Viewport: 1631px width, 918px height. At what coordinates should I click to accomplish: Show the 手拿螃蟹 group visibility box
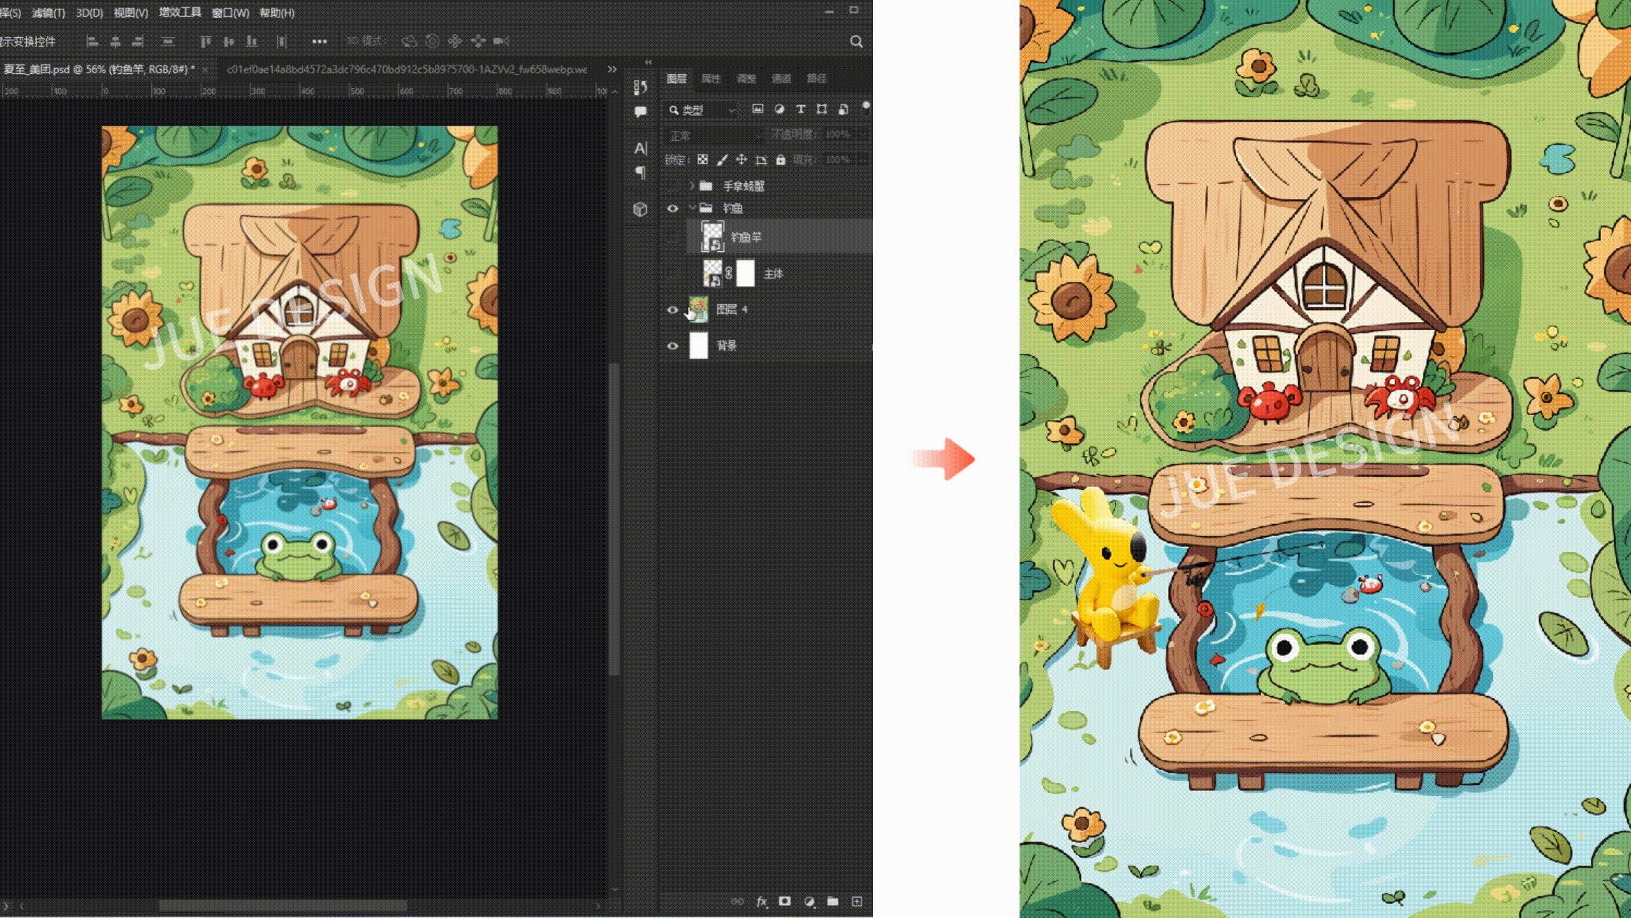click(673, 186)
